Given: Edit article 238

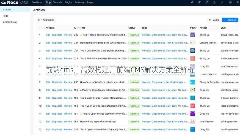Looking at the screenshot, I should point(48,35).
